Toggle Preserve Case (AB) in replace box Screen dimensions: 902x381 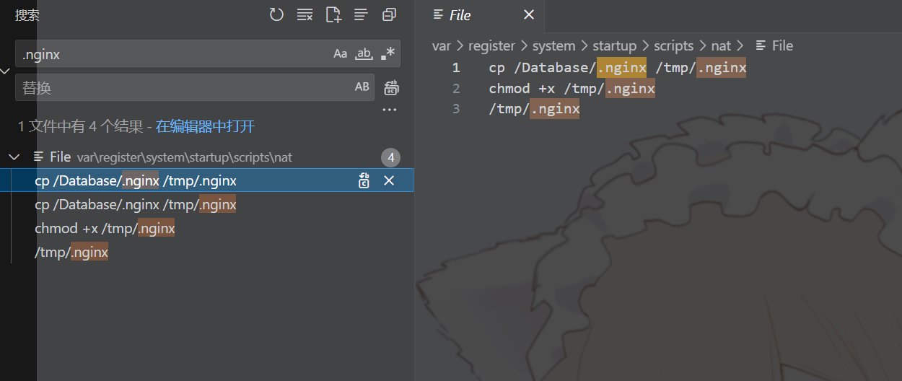coord(362,87)
